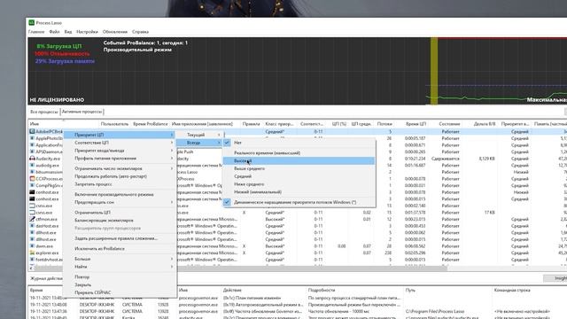Choose Средний priority in the submenu
567x319 pixels.
299,176
